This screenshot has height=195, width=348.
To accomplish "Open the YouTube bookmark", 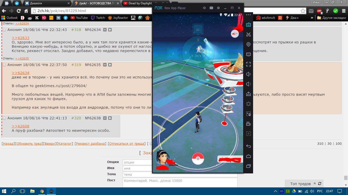I will [79, 18].
